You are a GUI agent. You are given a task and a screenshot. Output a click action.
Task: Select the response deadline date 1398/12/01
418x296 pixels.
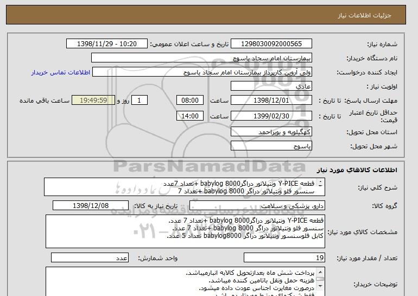coord(271,100)
